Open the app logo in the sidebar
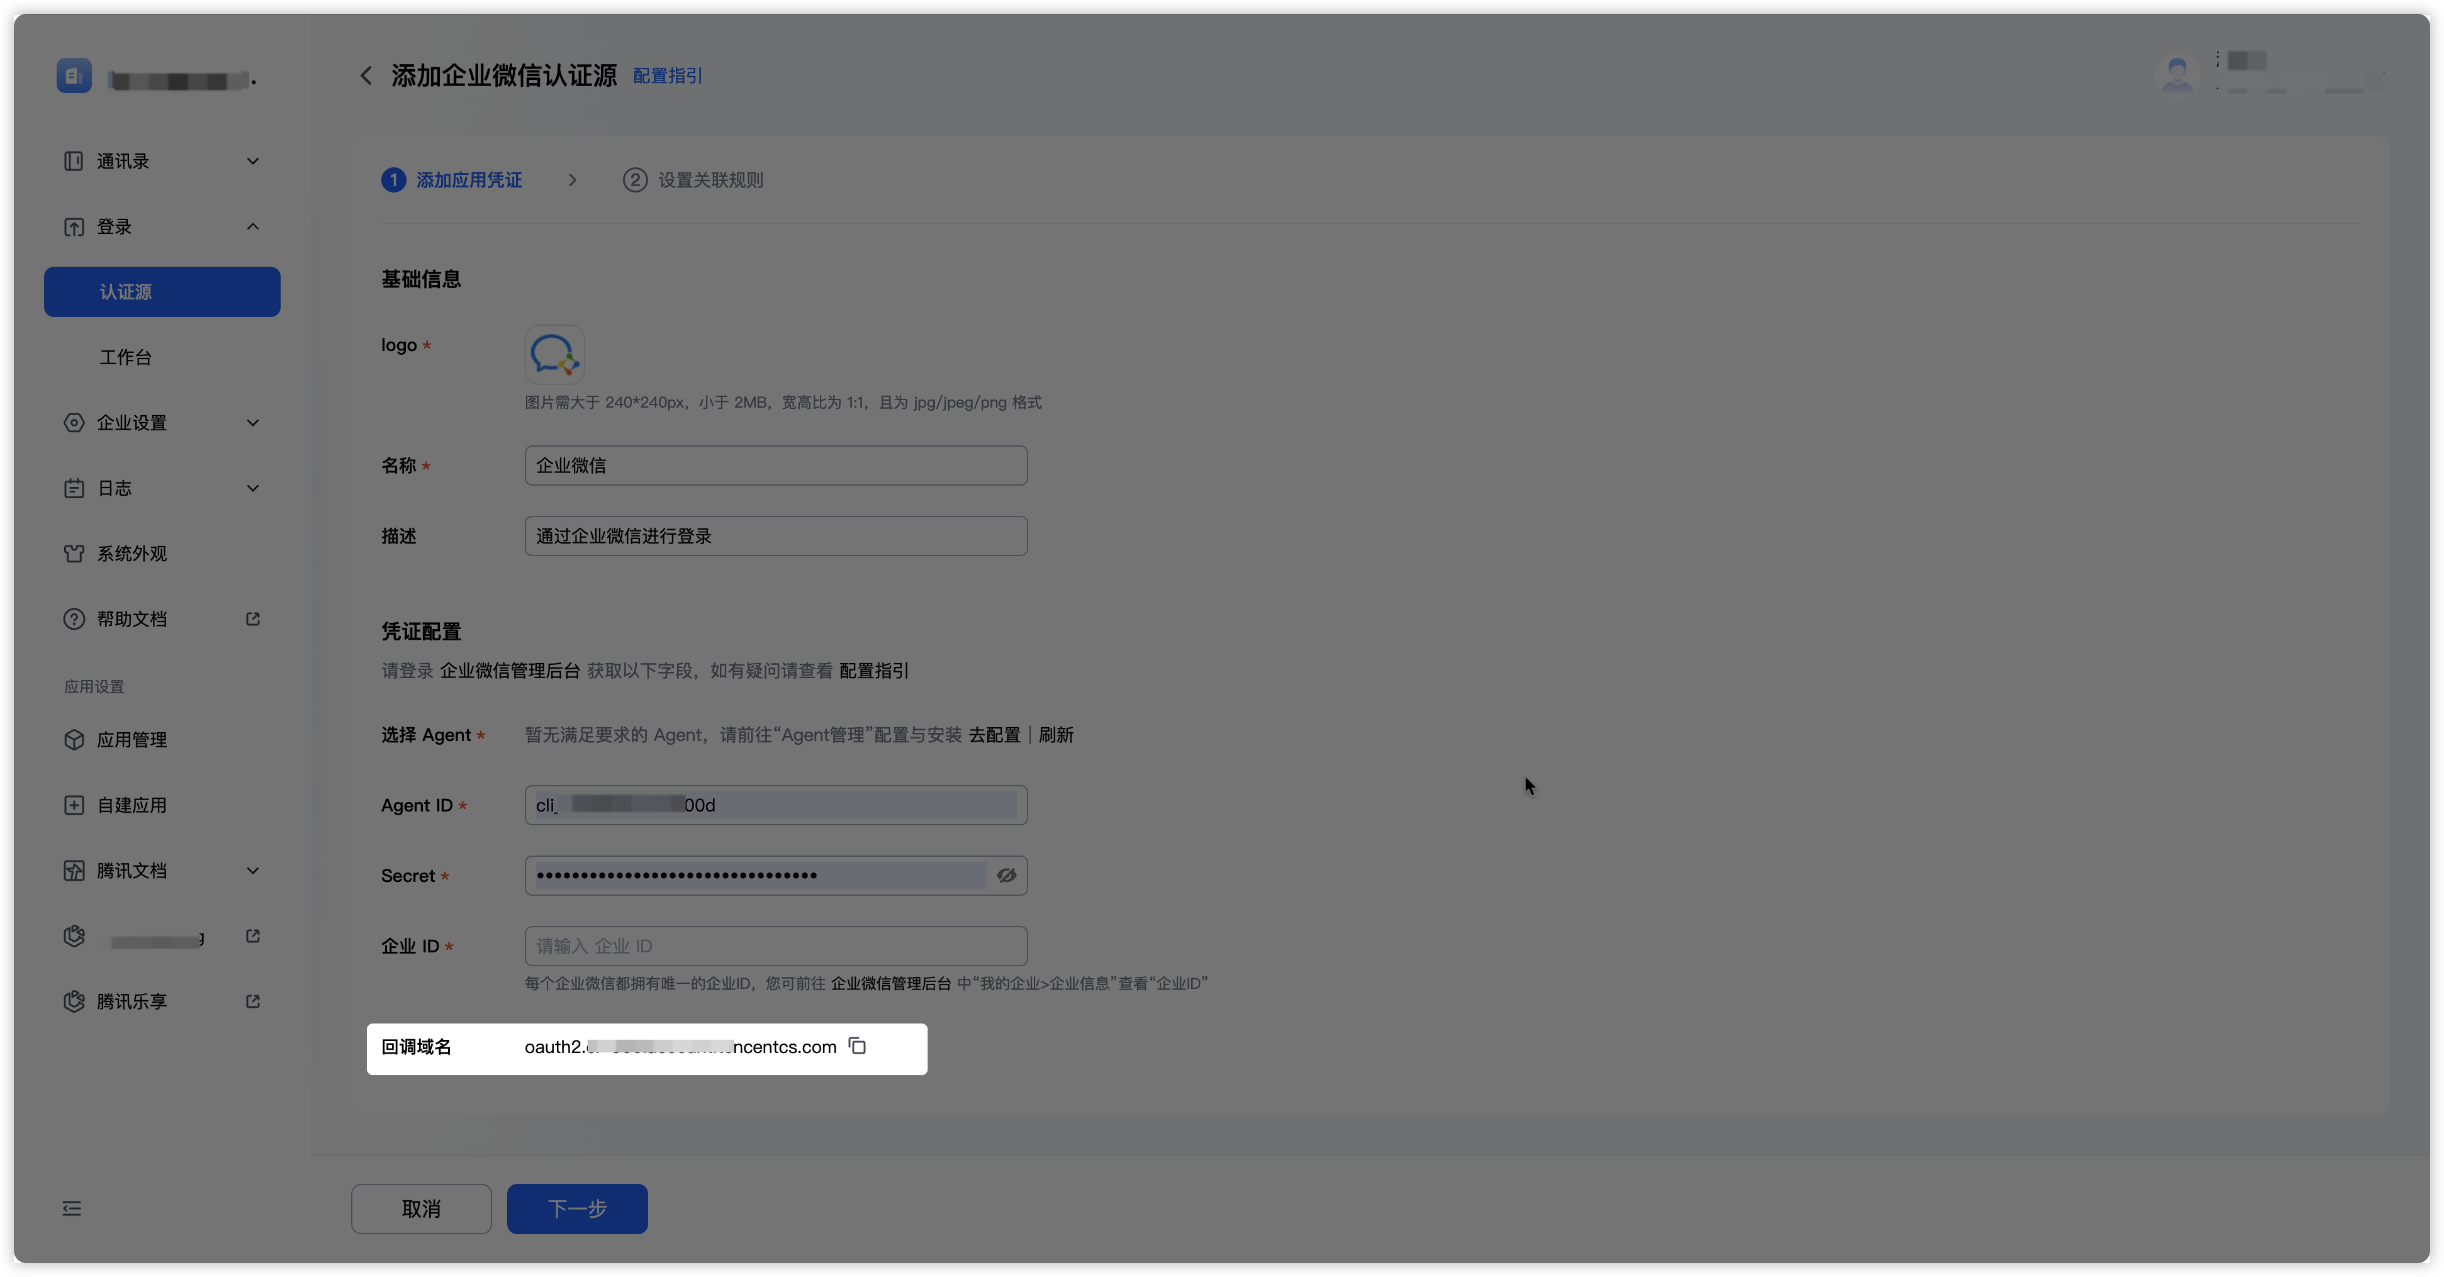 [74, 76]
